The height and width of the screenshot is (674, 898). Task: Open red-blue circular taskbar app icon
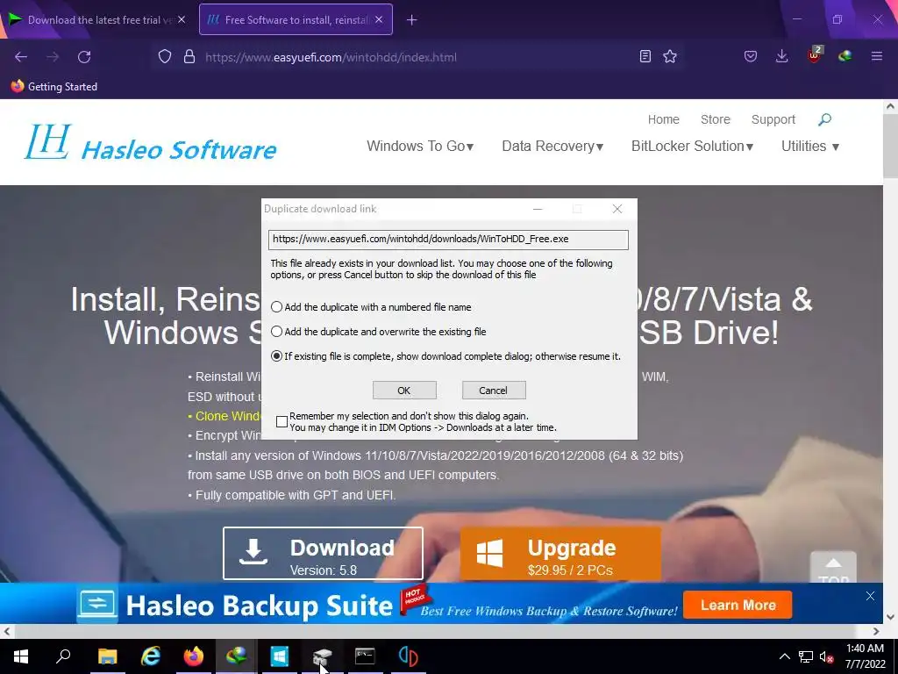pos(408,656)
